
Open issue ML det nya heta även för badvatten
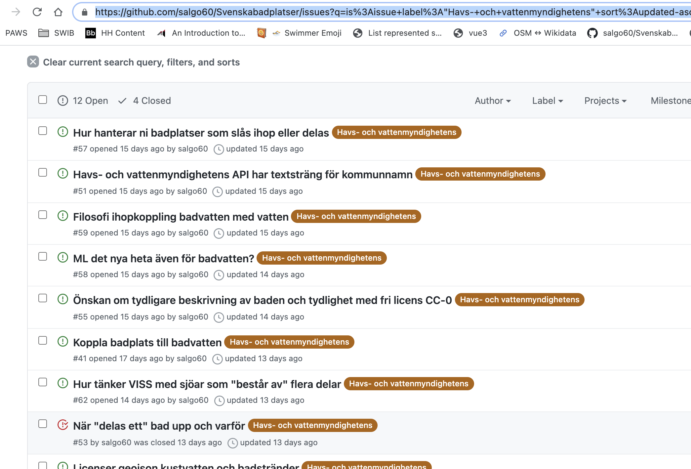[163, 259]
